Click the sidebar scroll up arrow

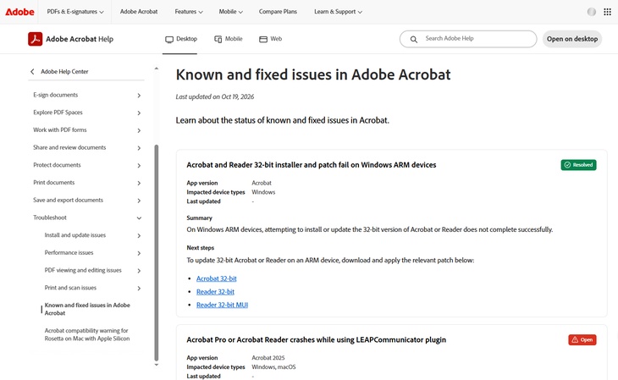(156, 69)
